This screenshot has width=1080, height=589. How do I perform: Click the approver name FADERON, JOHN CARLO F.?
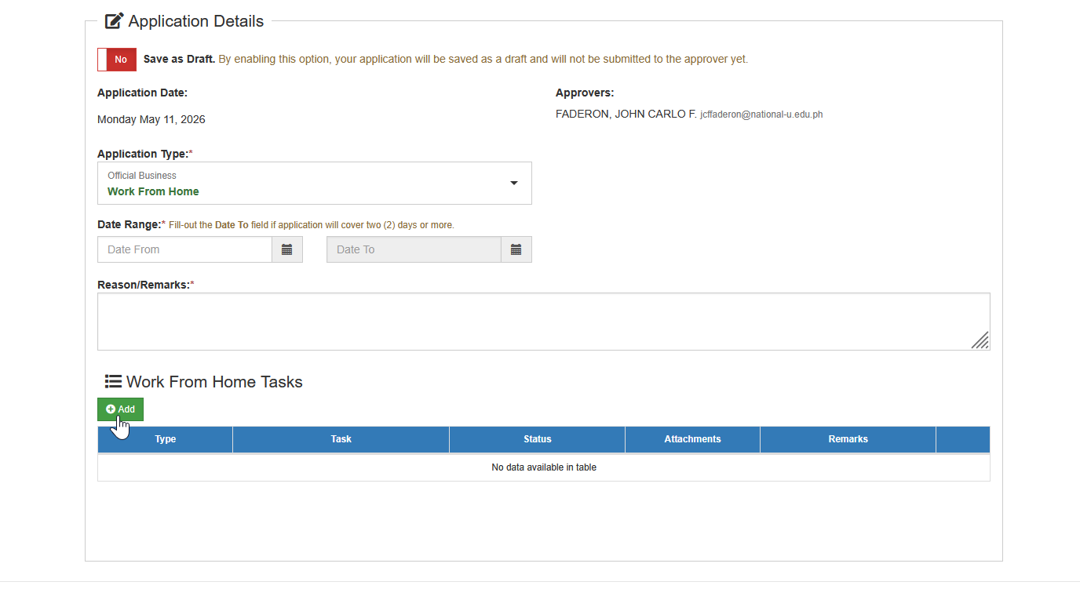click(626, 115)
